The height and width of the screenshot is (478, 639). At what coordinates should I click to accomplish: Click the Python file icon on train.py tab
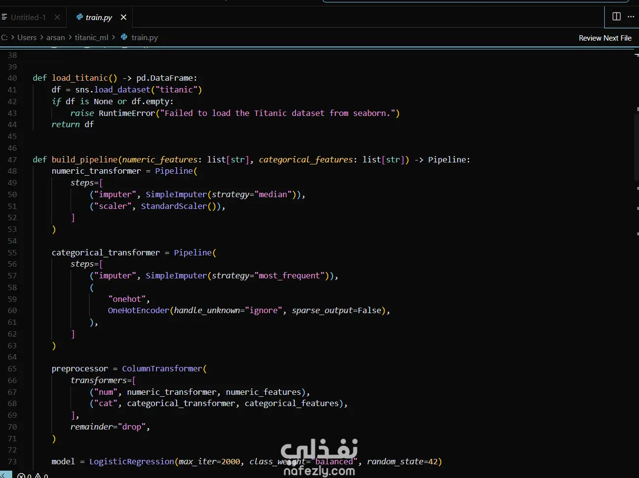80,17
